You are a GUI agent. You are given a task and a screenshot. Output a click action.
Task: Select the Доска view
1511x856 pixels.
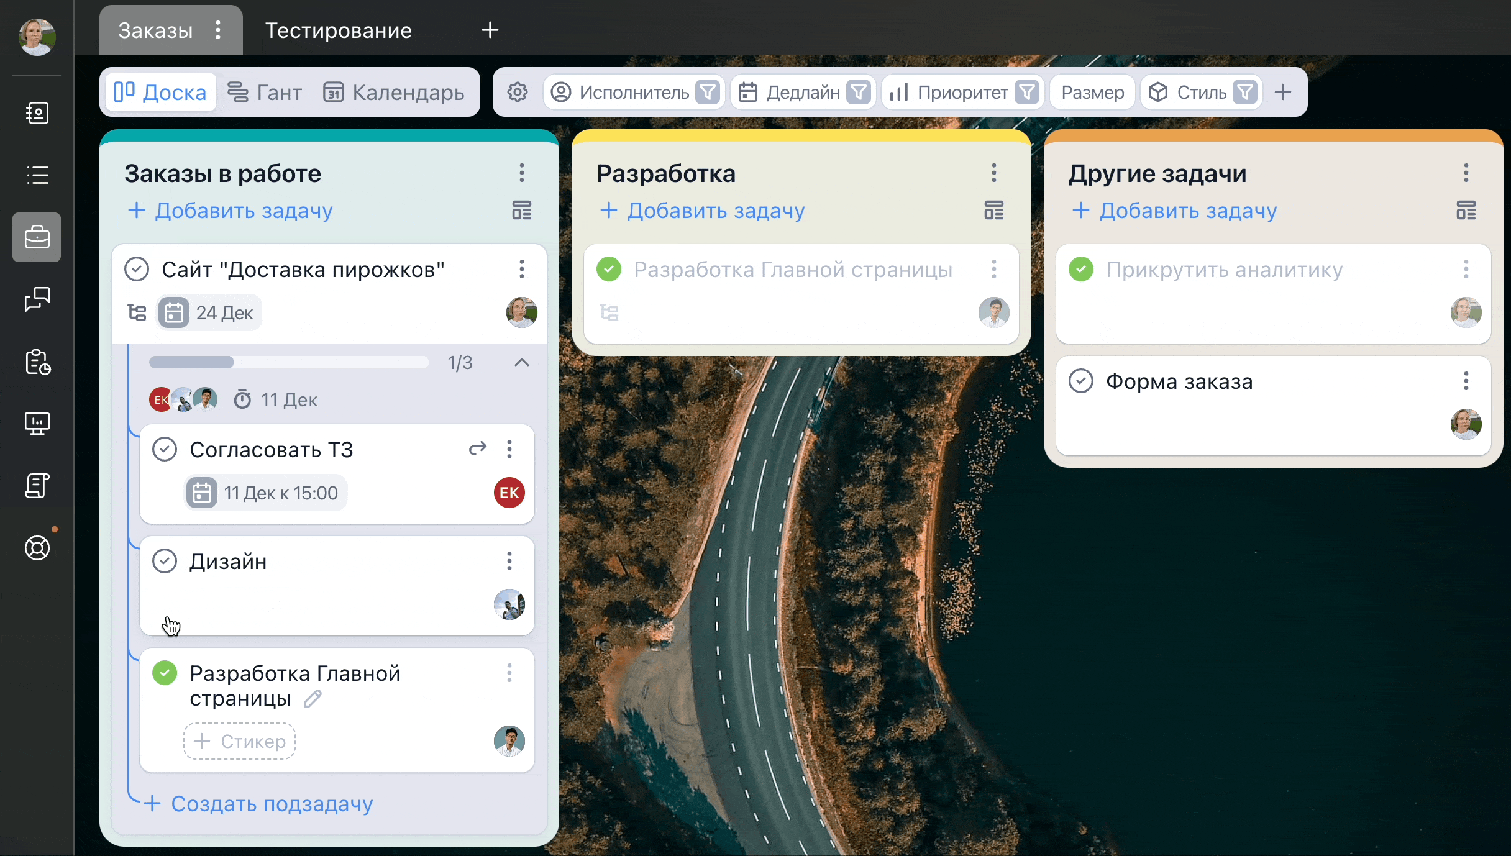[160, 93]
